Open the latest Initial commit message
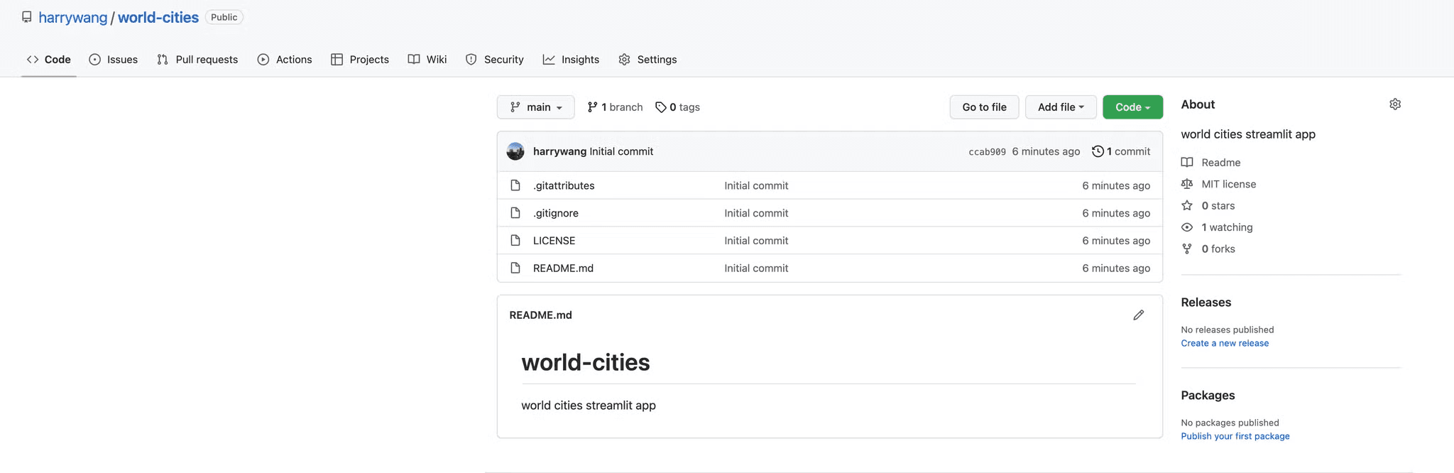Image resolution: width=1454 pixels, height=473 pixels. tap(621, 151)
